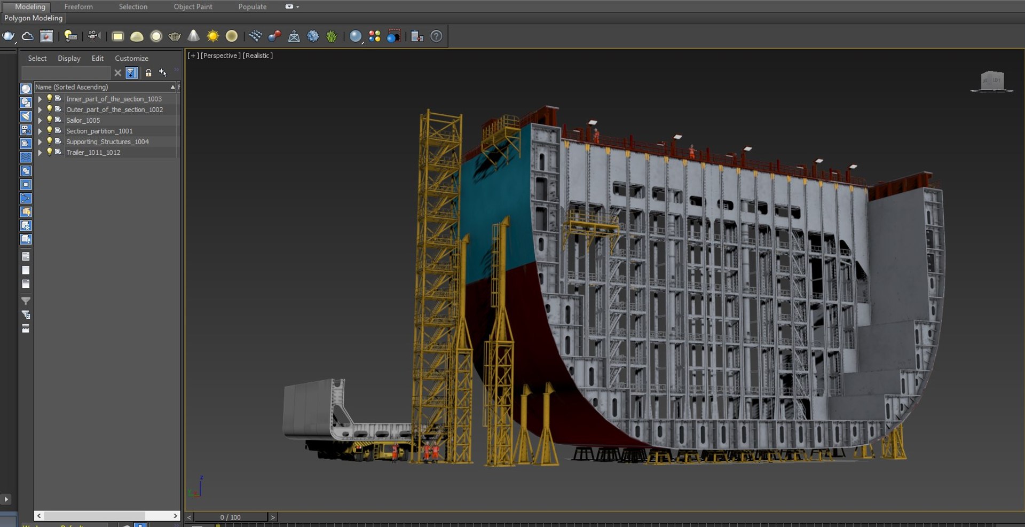The image size is (1025, 527).
Task: Expand the Supporting_Structures_1004 tree node
Action: (x=40, y=142)
